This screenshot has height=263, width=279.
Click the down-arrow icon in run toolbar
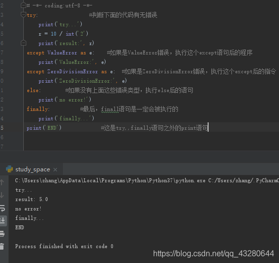pyautogui.click(x=2, y=195)
